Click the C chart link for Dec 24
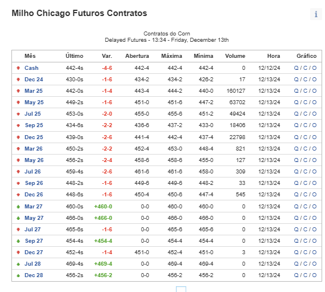The height and width of the screenshot is (292, 325). (306, 80)
